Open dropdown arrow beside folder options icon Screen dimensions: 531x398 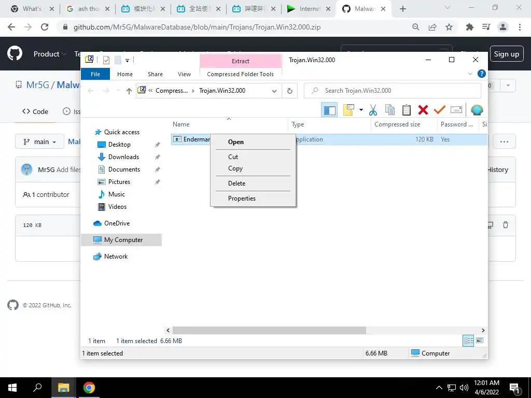point(361,110)
